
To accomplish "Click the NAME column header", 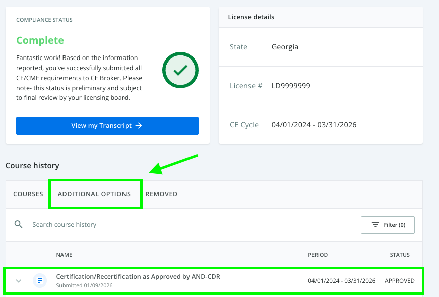I will pyautogui.click(x=64, y=255).
